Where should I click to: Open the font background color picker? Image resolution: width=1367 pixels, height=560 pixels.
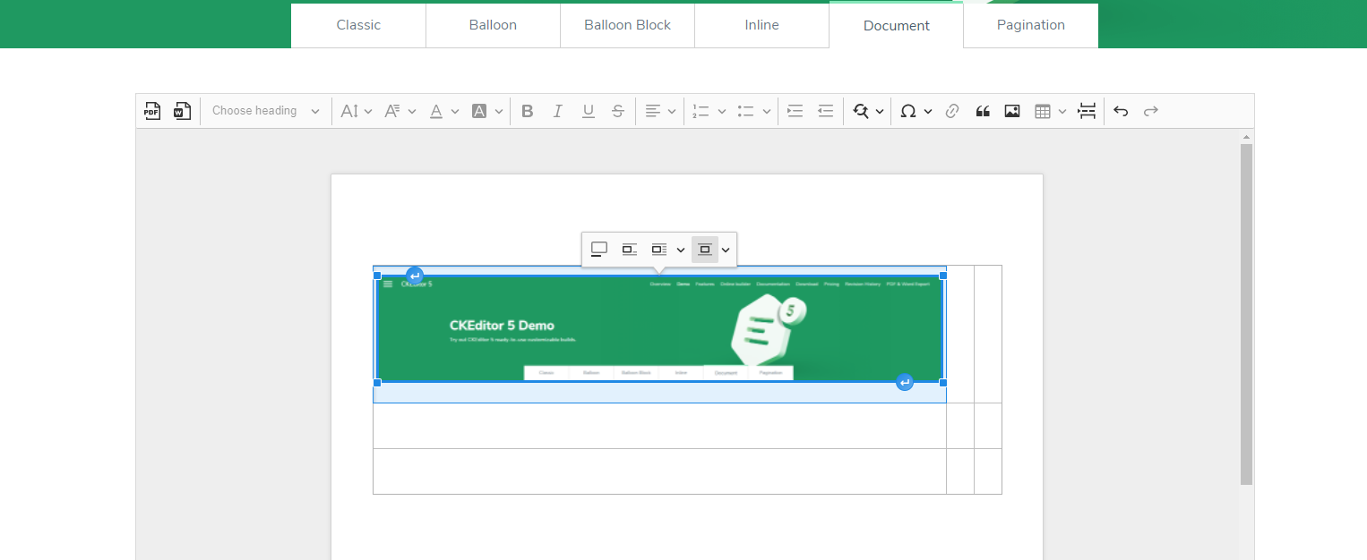pyautogui.click(x=487, y=111)
